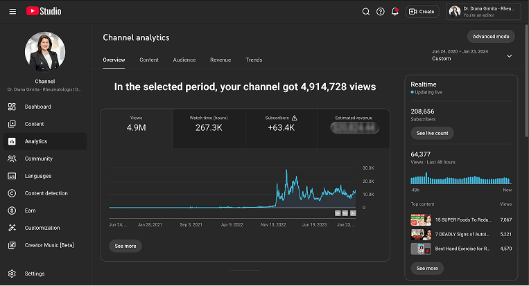Open Dashboard from the sidebar
Image resolution: width=529 pixels, height=286 pixels.
pos(37,107)
